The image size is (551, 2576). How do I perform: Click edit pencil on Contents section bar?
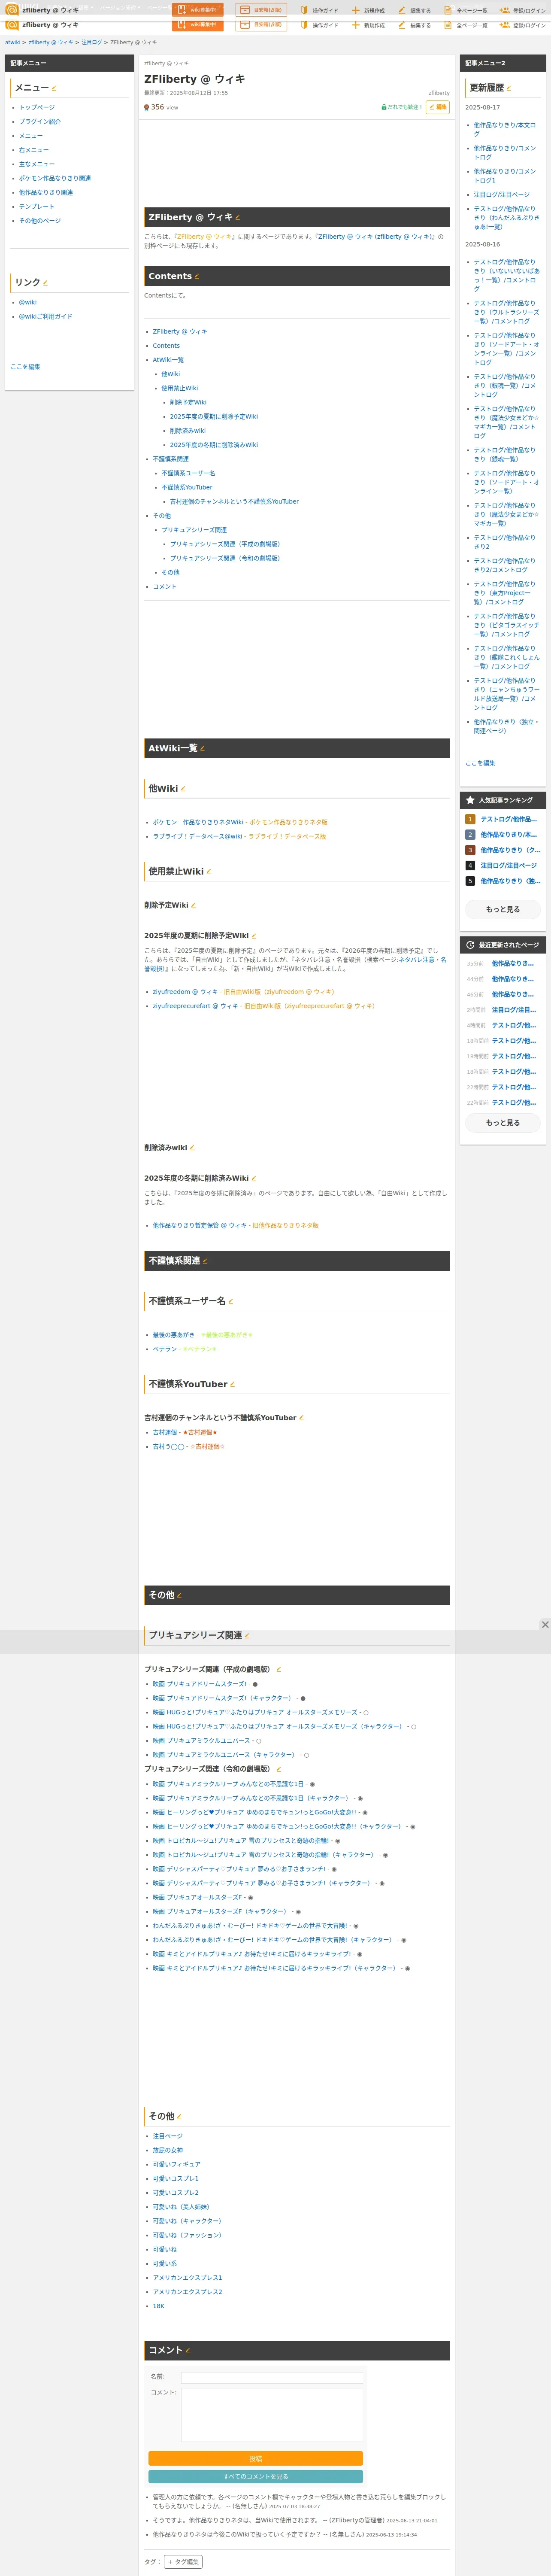[x=196, y=276]
